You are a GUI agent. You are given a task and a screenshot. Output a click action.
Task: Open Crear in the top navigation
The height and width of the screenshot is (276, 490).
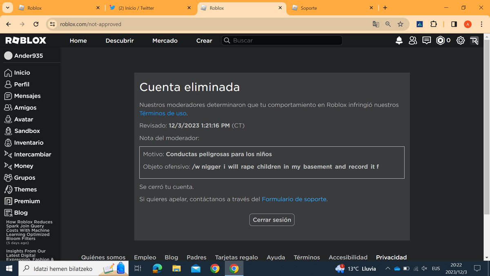pyautogui.click(x=204, y=40)
